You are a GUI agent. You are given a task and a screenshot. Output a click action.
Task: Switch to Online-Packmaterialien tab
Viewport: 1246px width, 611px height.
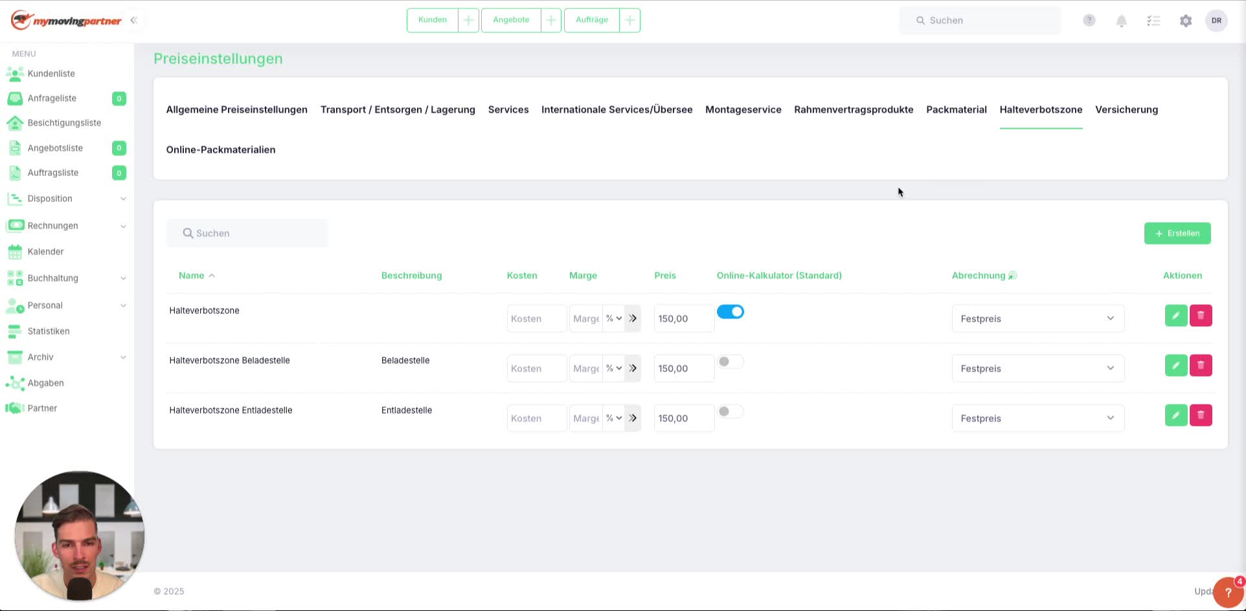click(x=221, y=150)
